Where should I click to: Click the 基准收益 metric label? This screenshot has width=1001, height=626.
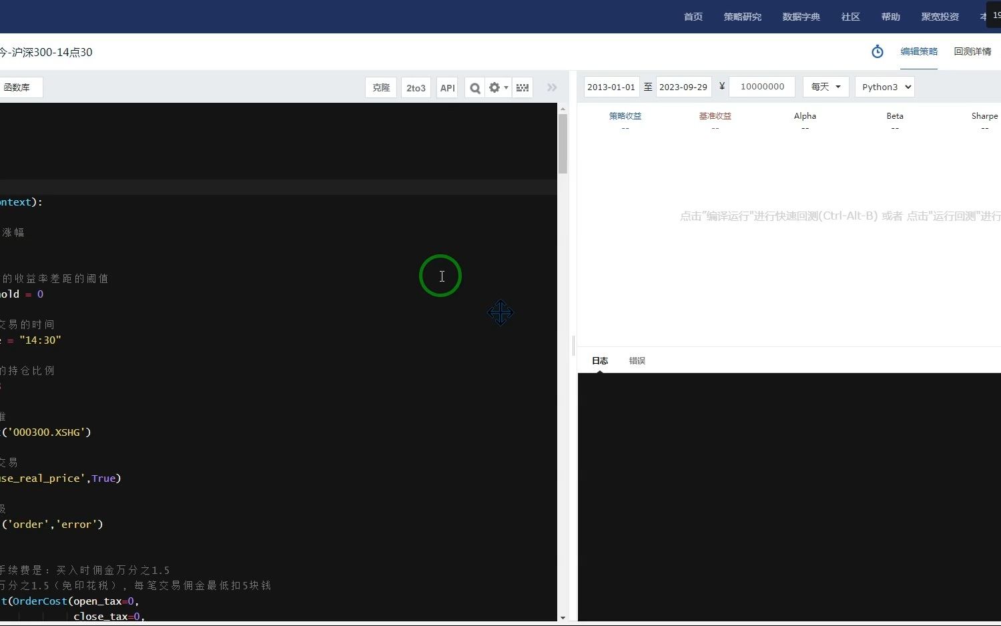(715, 115)
